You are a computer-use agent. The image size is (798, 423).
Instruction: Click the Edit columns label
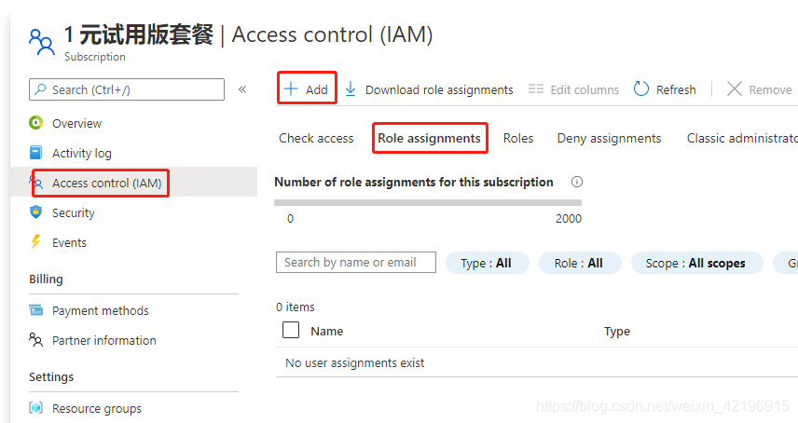pos(585,90)
